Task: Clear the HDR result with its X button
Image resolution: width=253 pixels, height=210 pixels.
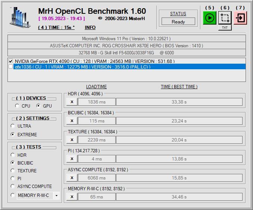Action: pyautogui.click(x=72, y=102)
